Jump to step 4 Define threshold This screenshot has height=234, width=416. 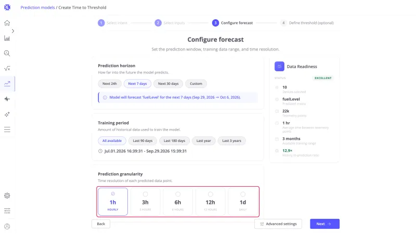point(307,23)
